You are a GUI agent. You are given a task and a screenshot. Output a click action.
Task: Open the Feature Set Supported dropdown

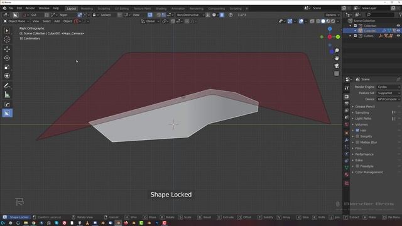coord(388,93)
